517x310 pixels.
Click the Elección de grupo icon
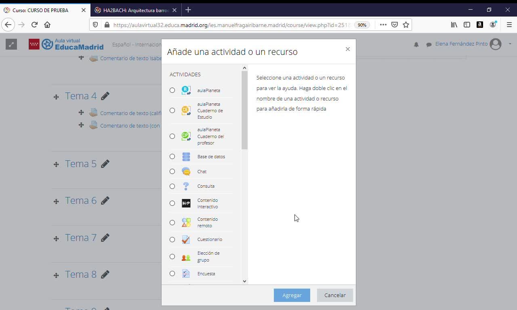[x=186, y=257]
